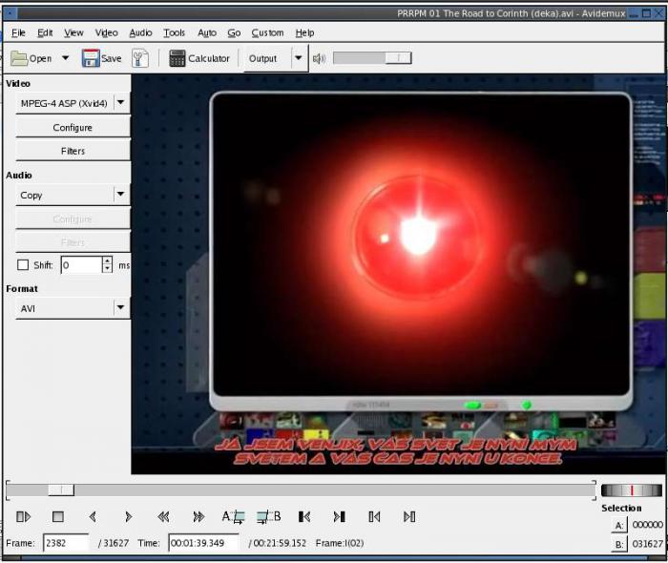Viewport: 668px width, 563px height.
Task: Click the Frame number input field
Action: pyautogui.click(x=66, y=543)
